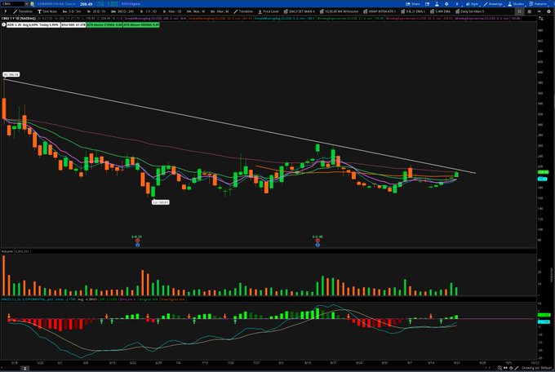555x372 pixels.
Task: Switch to the 20 D : 1h timeframe
Action: pyautogui.click(x=96, y=11)
